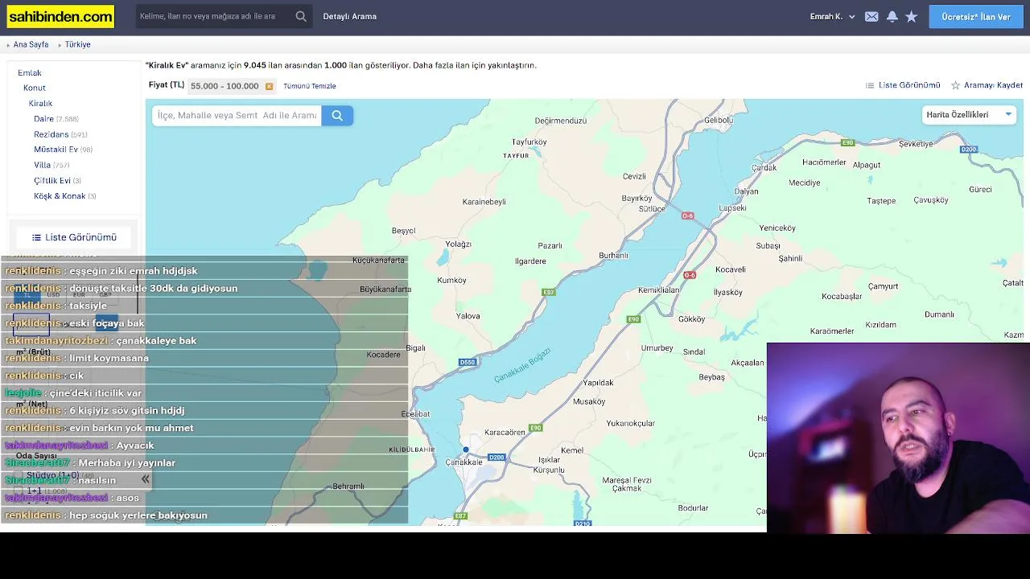This screenshot has height=579, width=1030.
Task: Click the Karainebeyli map label
Action: (484, 202)
